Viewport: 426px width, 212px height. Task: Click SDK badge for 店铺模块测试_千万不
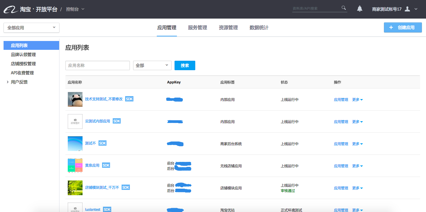[x=126, y=188]
